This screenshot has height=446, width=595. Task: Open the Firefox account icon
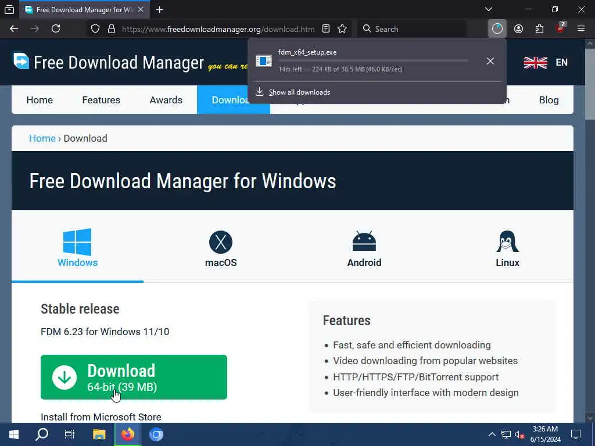[518, 29]
